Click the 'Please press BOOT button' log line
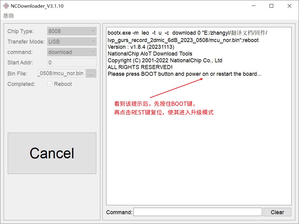Image resolution: width=299 pixels, height=224 pixels. [184, 74]
